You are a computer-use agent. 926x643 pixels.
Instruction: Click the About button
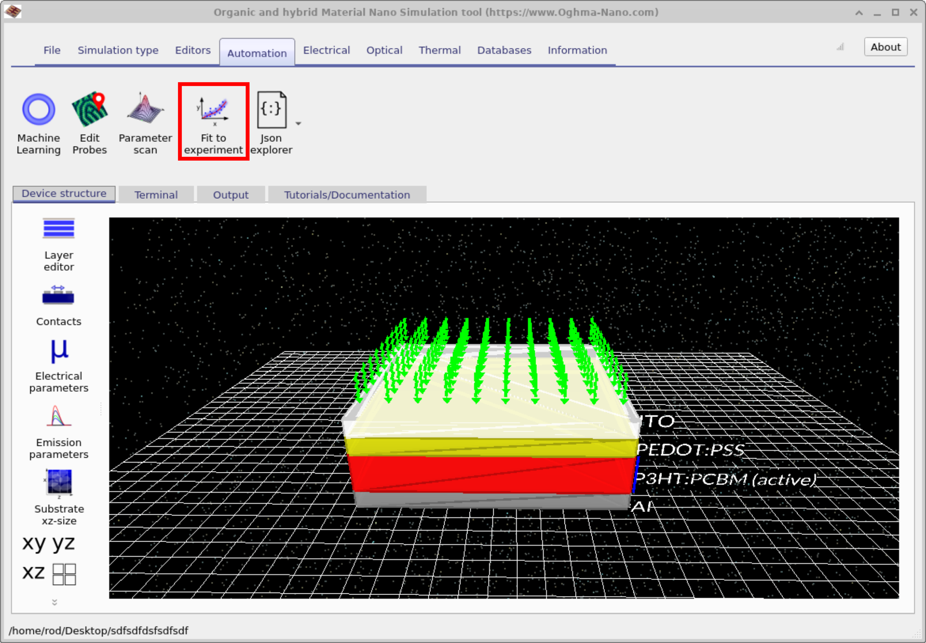pos(885,47)
